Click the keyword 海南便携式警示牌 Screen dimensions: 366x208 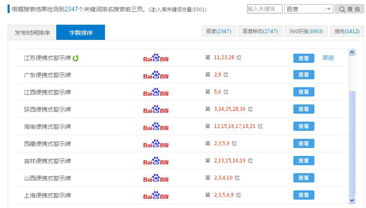pos(48,127)
